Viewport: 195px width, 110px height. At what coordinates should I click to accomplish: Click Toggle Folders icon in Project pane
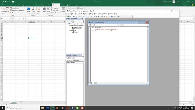pos(73,21)
